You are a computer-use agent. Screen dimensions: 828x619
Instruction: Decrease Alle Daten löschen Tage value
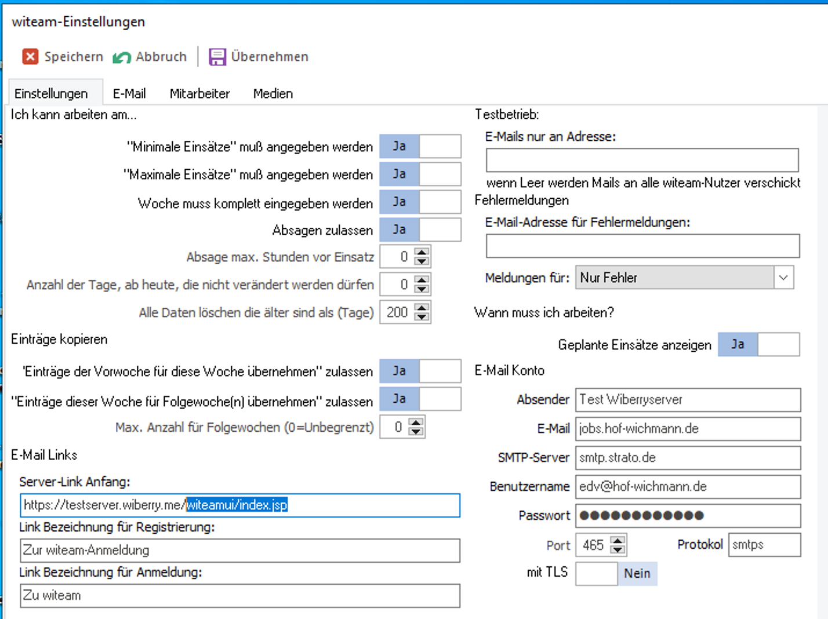coord(422,317)
